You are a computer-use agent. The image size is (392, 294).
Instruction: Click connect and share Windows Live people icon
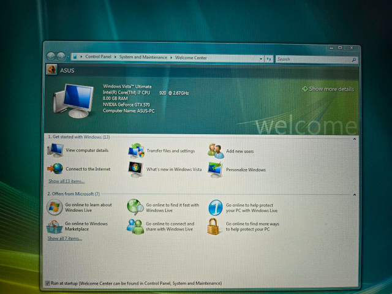point(135,227)
